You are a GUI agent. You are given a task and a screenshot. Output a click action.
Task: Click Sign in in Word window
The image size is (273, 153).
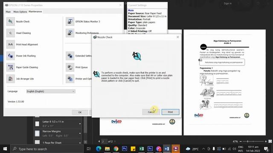227,3
